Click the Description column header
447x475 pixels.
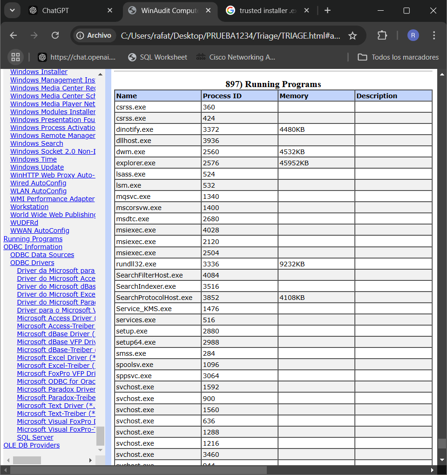coord(393,96)
